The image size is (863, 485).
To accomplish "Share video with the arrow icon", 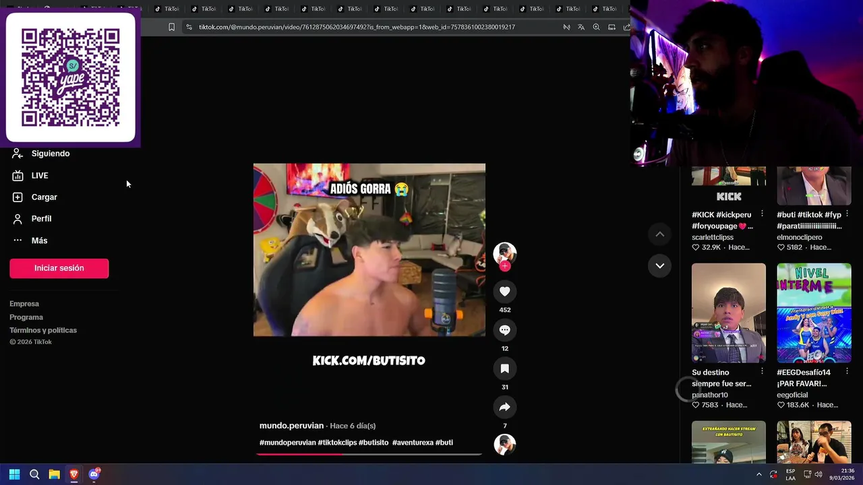I will 504,407.
